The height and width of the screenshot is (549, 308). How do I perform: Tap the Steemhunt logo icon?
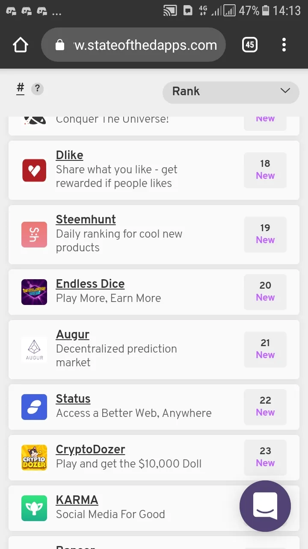tap(34, 235)
